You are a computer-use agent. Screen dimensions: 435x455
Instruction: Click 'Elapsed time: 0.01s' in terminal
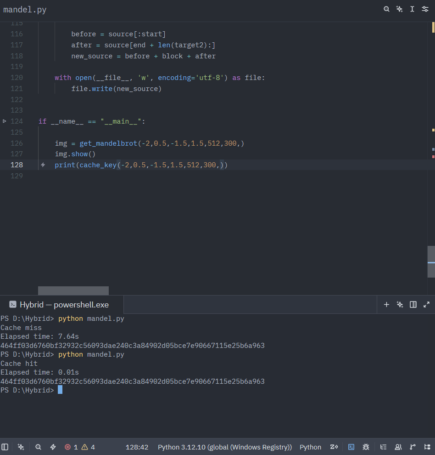(x=39, y=372)
